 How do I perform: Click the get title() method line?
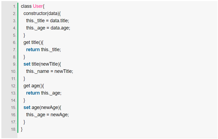[33, 42]
